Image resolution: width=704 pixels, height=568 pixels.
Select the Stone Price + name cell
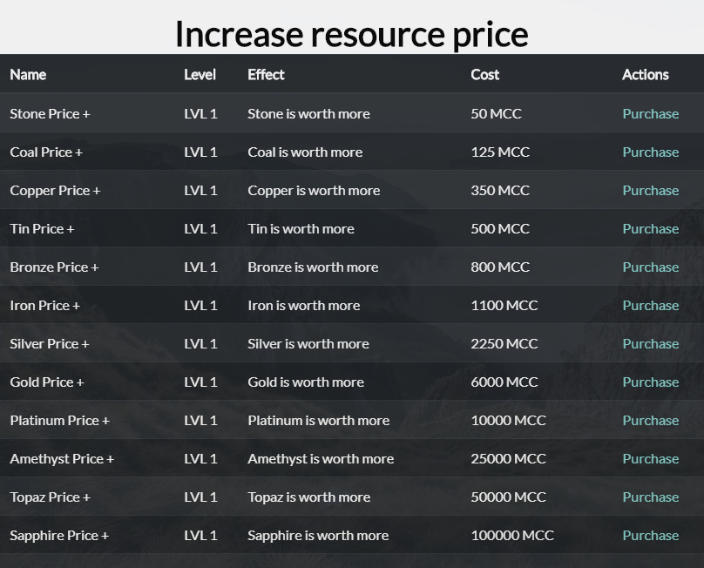tap(50, 113)
